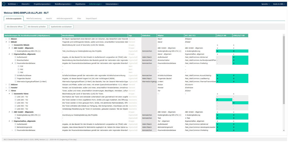Viewport: 289px width, 142px height.
Task: Click the Pset_DoorCommon.HandicapAccessible cell
Action: coord(200,127)
